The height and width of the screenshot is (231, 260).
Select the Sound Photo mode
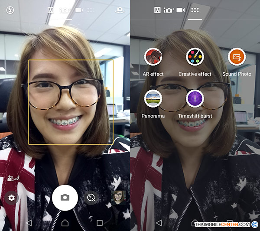tap(237, 57)
